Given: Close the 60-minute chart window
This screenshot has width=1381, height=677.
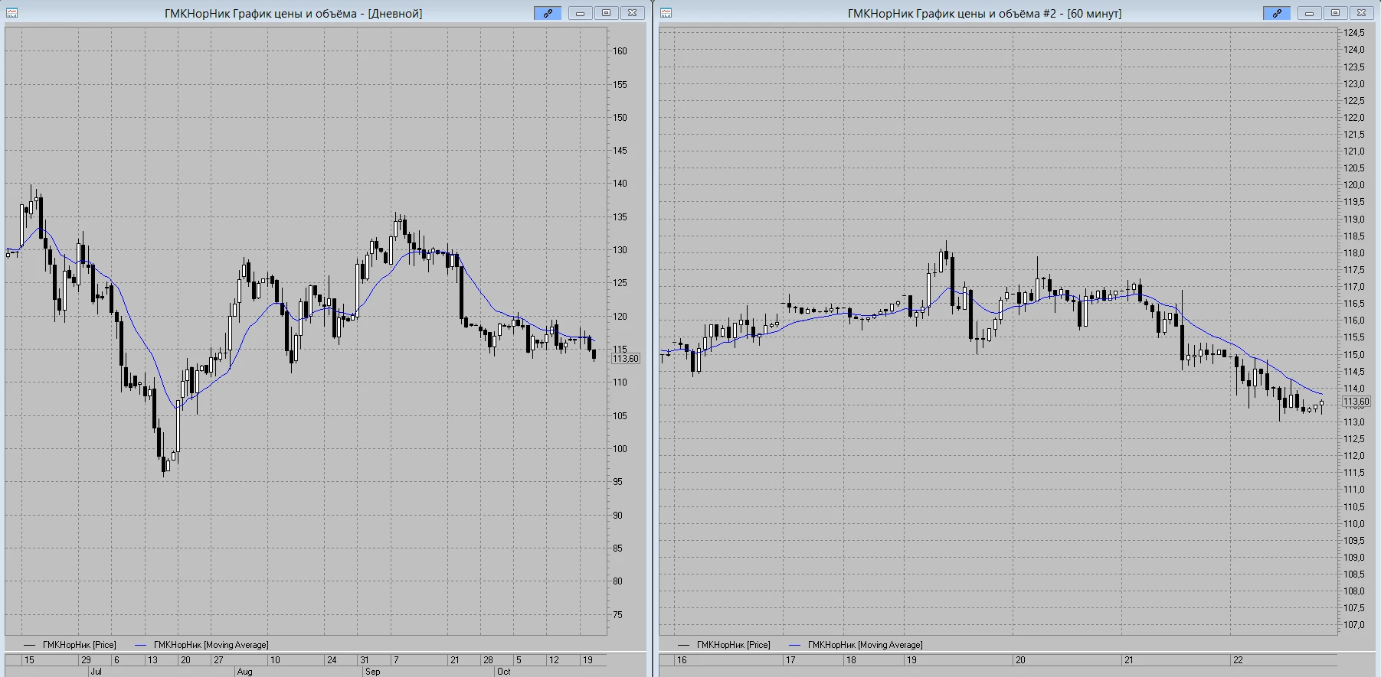Looking at the screenshot, I should (x=1362, y=13).
